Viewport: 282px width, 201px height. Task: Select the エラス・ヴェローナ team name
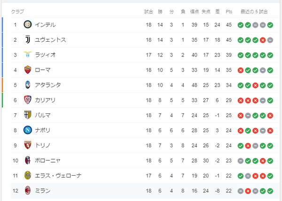point(58,175)
